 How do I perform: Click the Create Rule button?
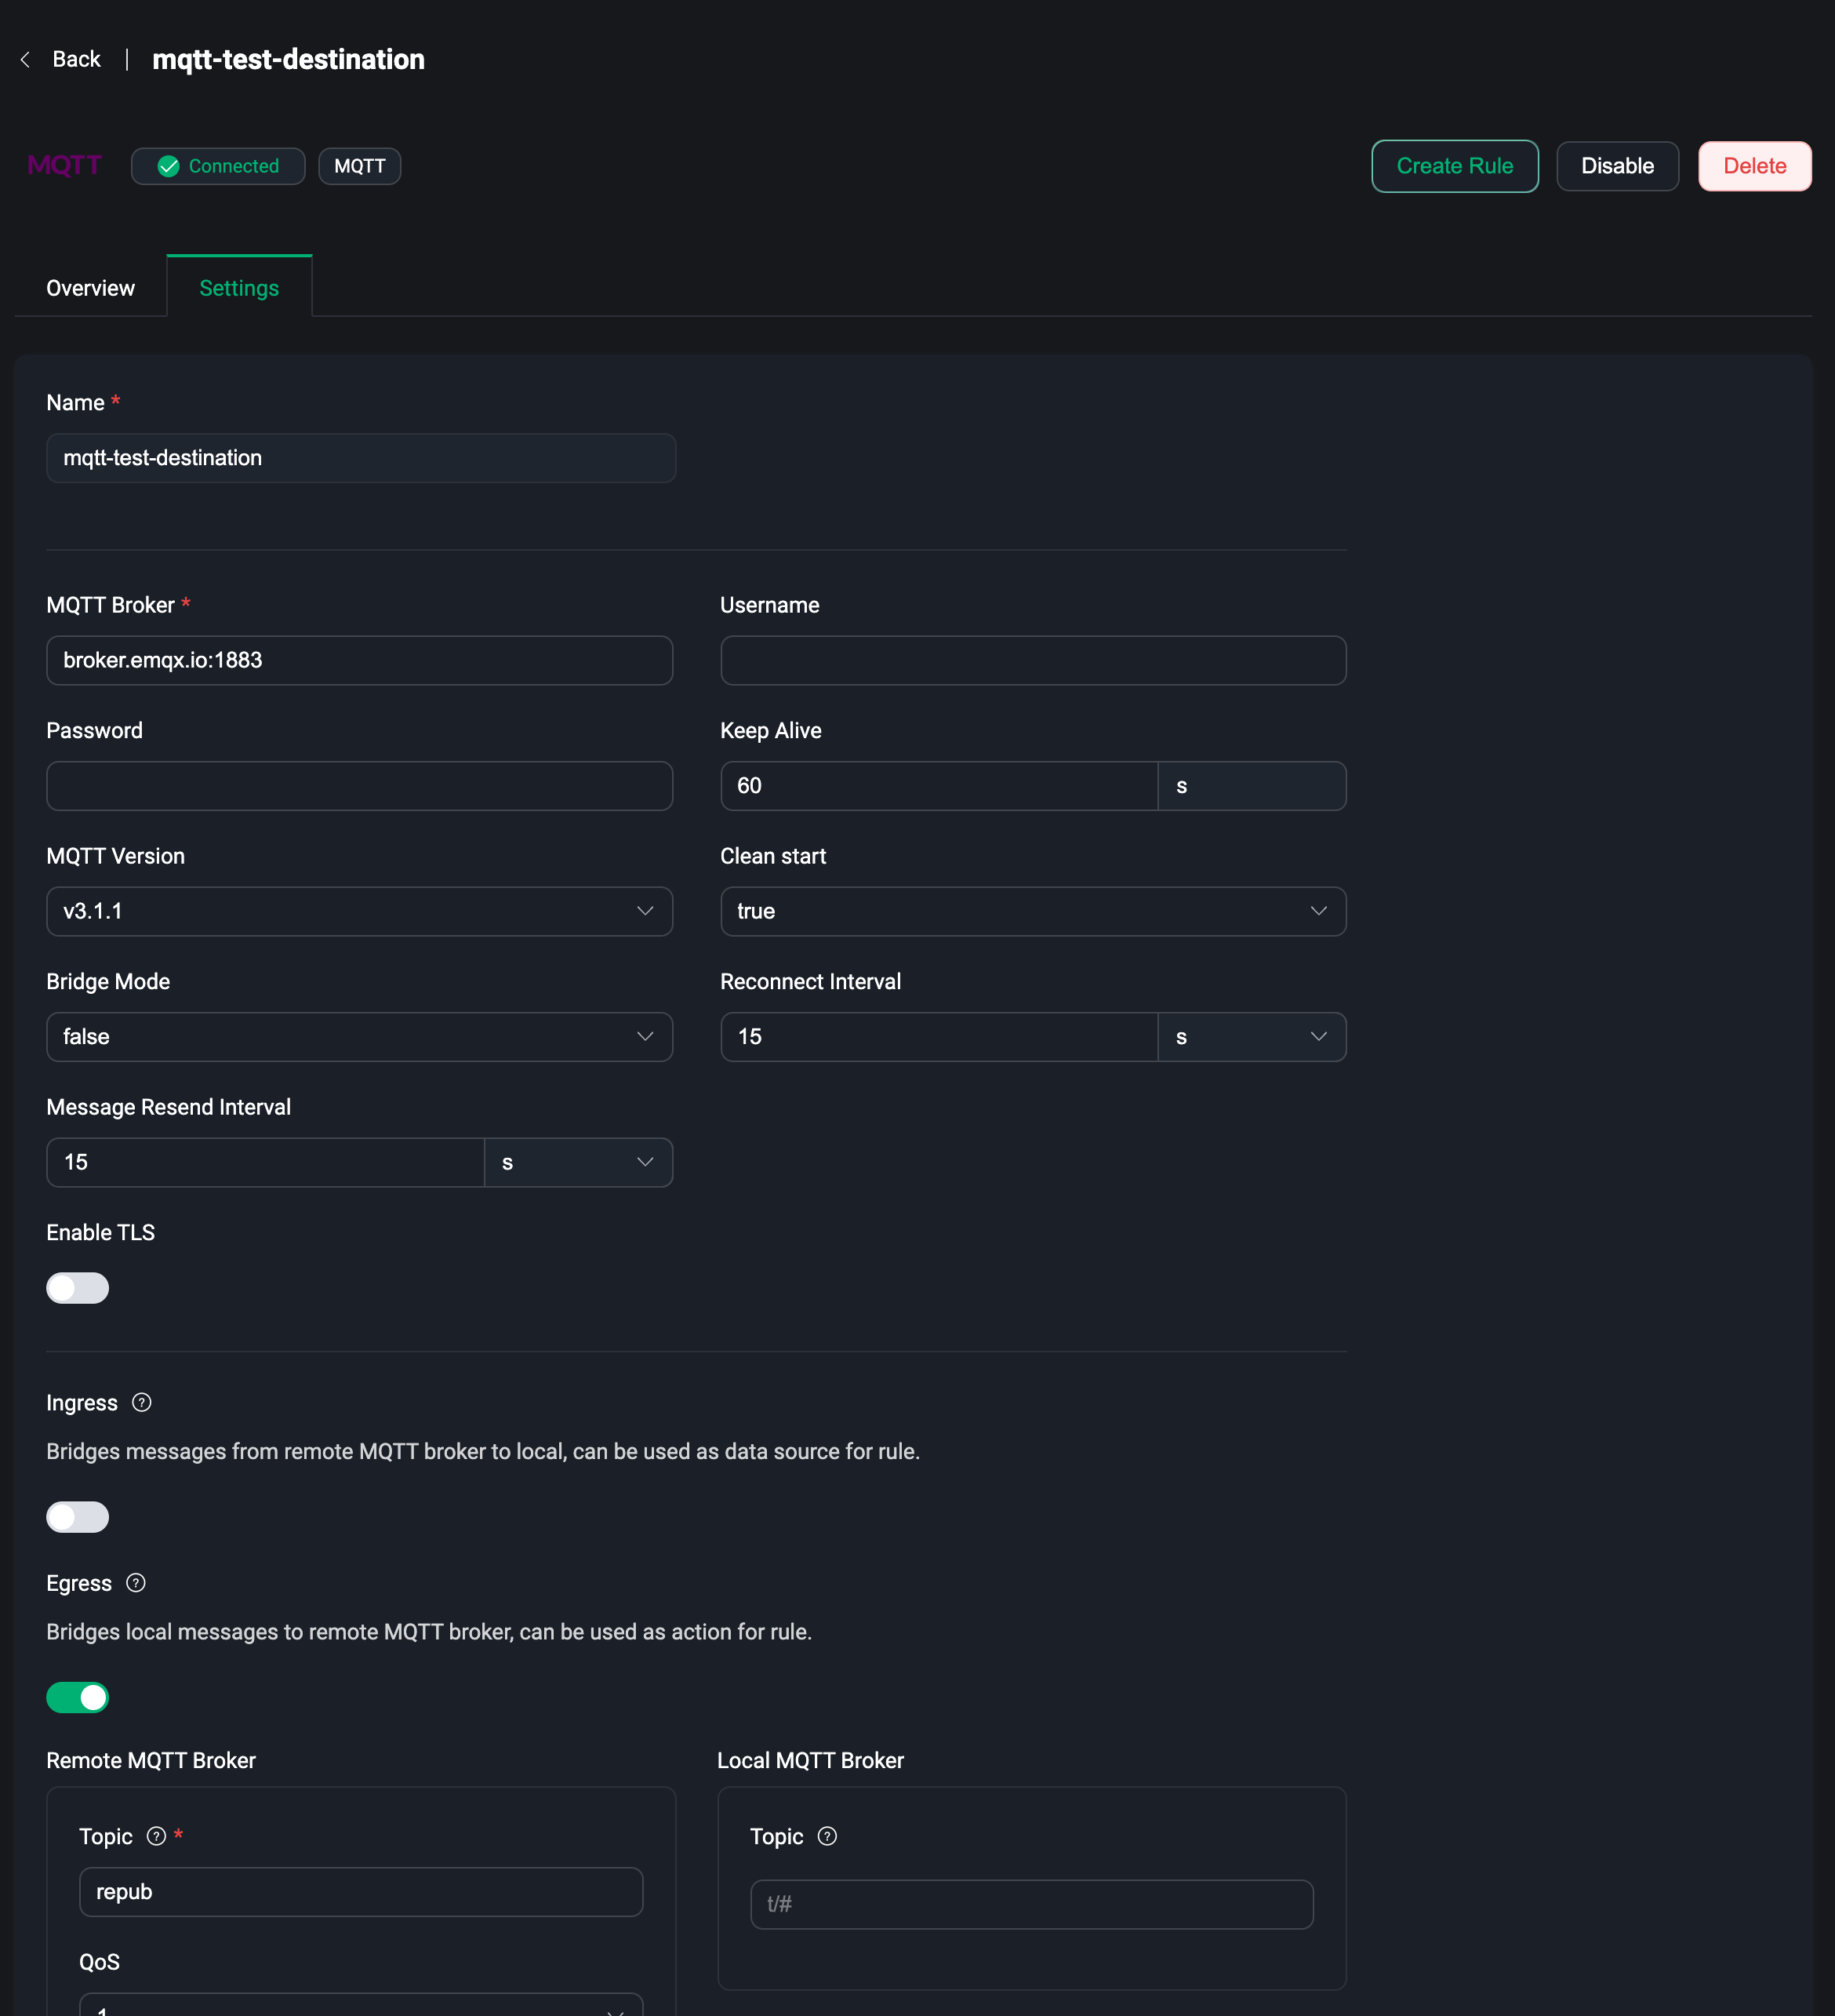tap(1454, 166)
